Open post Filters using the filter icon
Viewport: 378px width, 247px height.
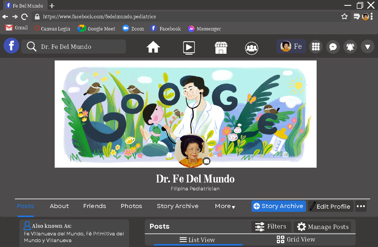(x=271, y=227)
